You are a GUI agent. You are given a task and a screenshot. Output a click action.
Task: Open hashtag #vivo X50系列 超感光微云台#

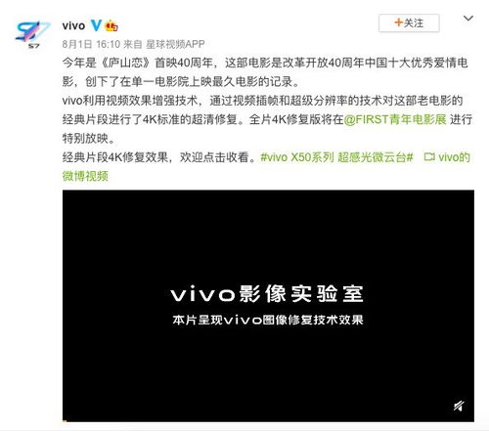click(336, 157)
